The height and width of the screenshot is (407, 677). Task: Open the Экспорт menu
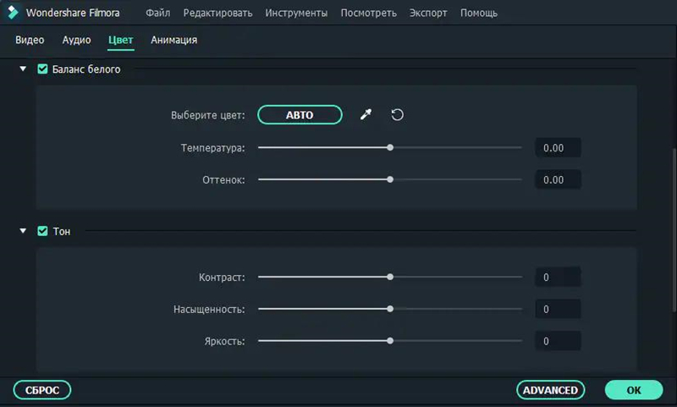[428, 14]
